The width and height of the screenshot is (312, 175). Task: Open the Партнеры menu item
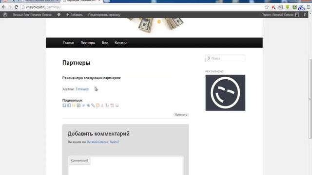pyautogui.click(x=88, y=43)
